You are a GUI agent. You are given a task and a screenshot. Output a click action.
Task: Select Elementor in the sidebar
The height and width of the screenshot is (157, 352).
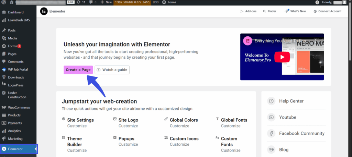[x=19, y=149]
